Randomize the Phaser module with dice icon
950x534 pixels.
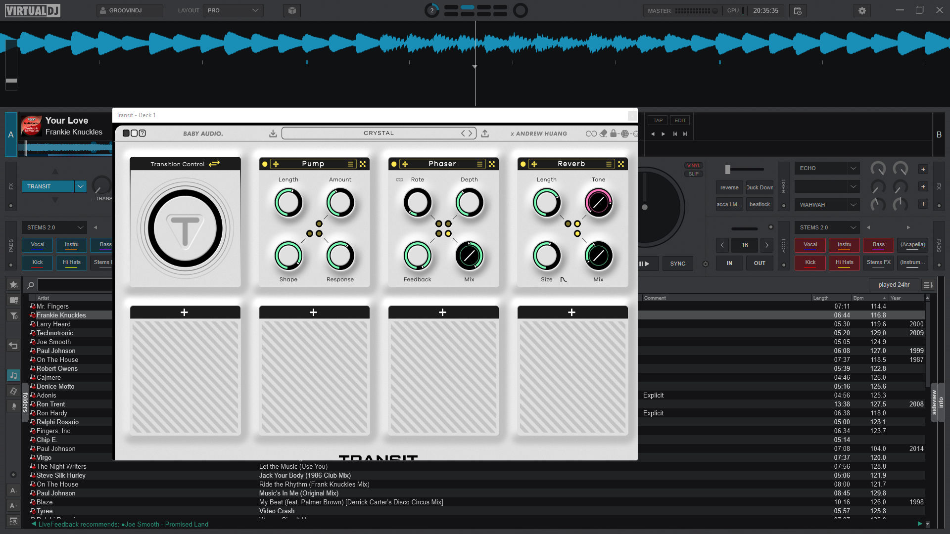click(492, 164)
